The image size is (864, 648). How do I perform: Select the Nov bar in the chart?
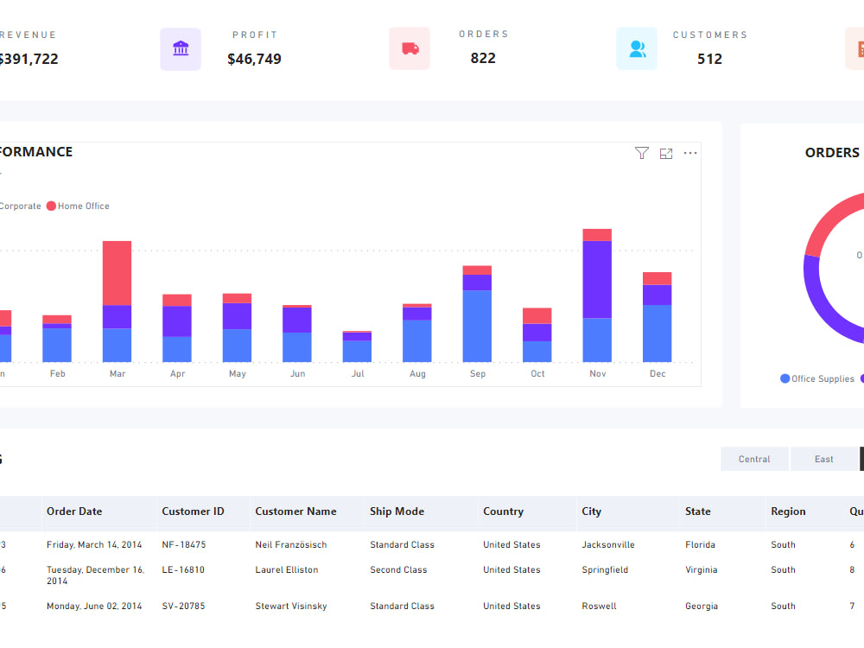597,294
